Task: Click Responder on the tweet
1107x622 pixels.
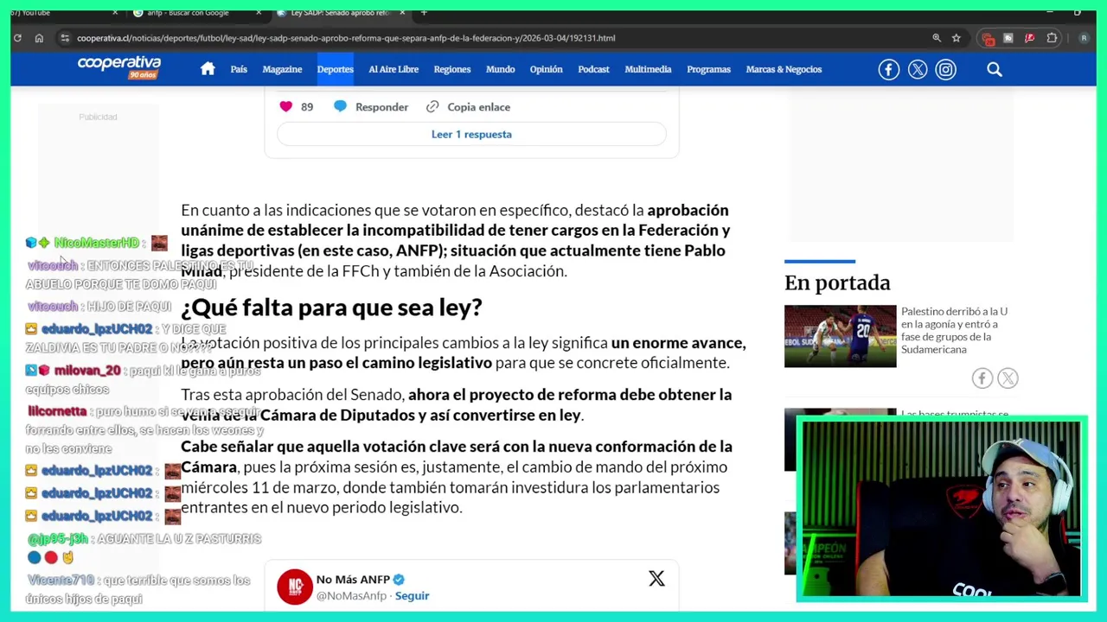Action: [381, 107]
